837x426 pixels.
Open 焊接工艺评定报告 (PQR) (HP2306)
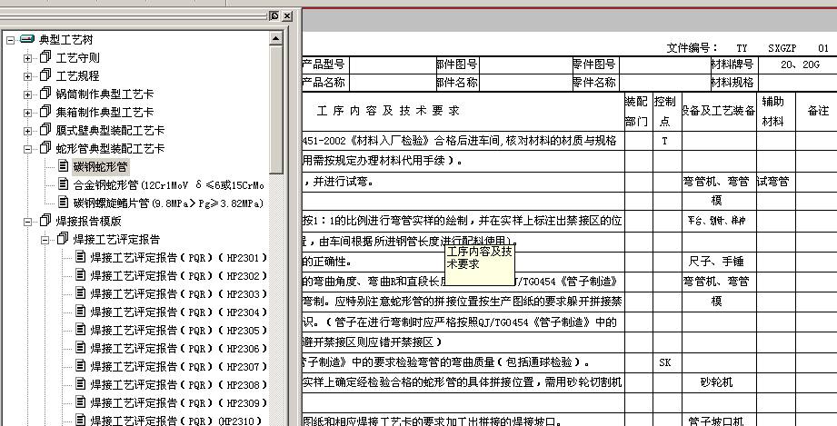[x=179, y=349]
